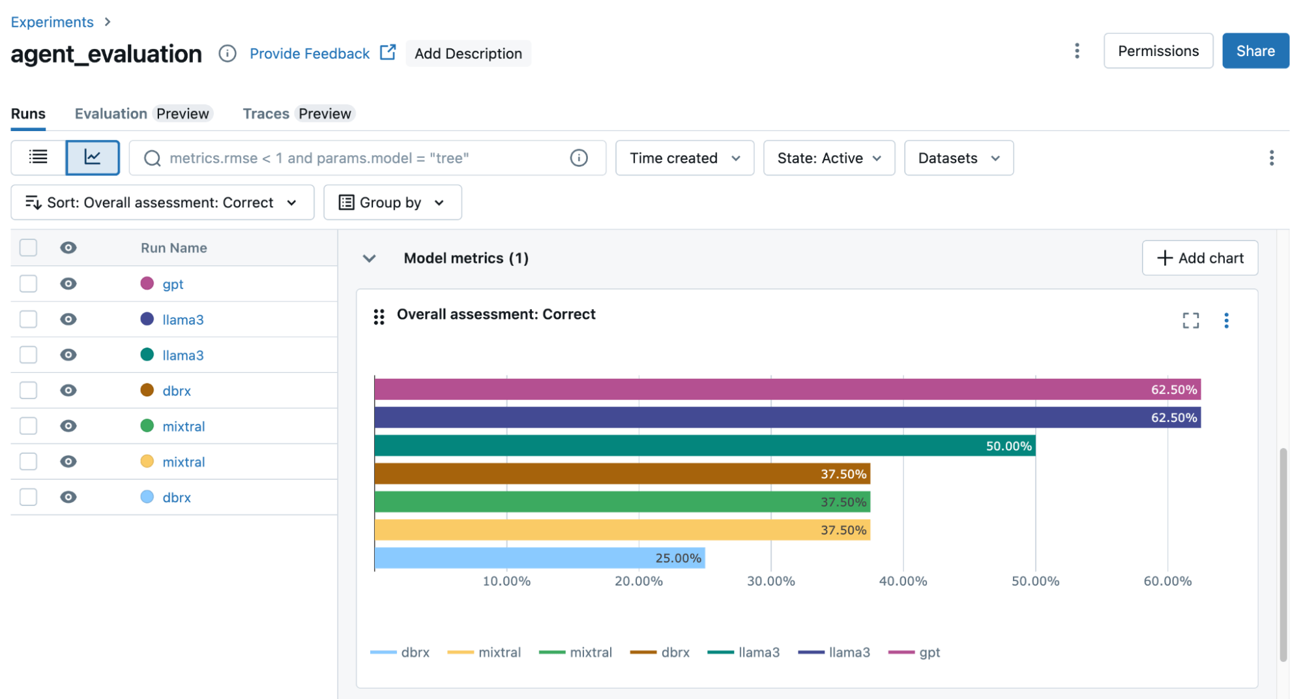This screenshot has width=1303, height=699.
Task: Navigate back via the Experiments breadcrumb link
Action: coord(51,22)
